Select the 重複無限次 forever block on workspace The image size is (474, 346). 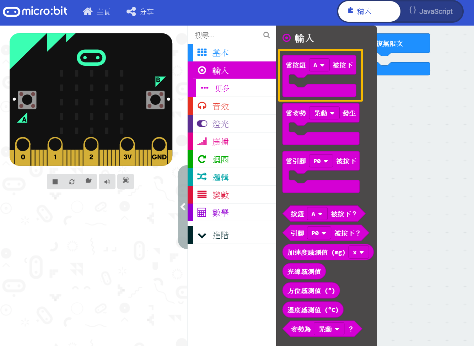(x=403, y=44)
